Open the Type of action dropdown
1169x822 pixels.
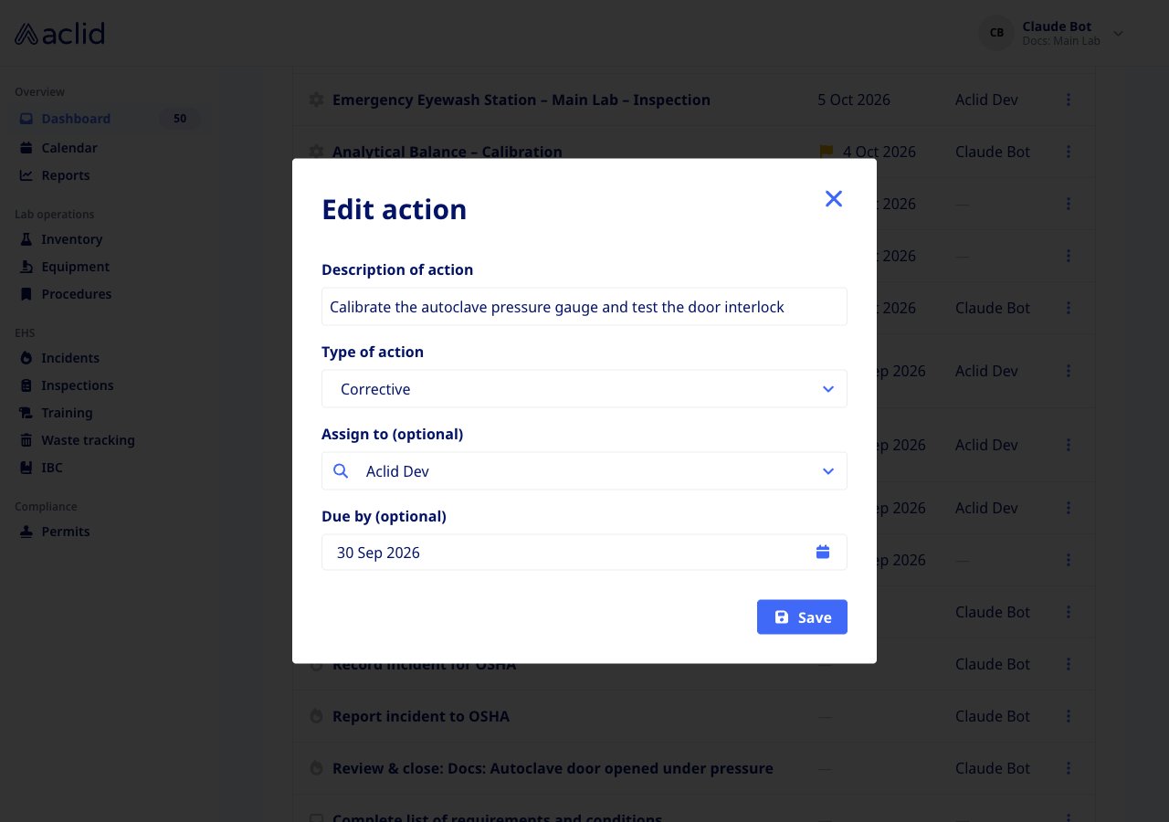point(584,389)
